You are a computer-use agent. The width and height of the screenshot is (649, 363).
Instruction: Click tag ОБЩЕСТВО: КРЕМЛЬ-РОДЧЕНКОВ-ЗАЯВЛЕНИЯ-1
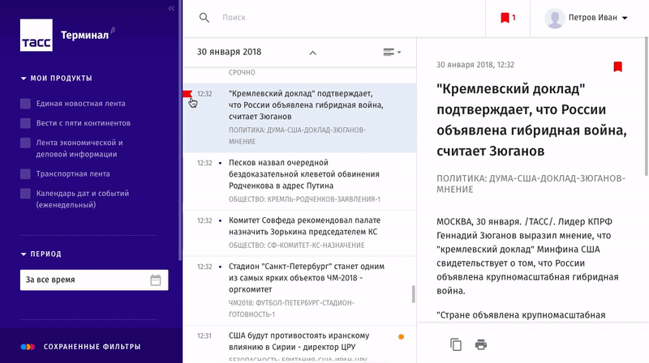coord(305,199)
